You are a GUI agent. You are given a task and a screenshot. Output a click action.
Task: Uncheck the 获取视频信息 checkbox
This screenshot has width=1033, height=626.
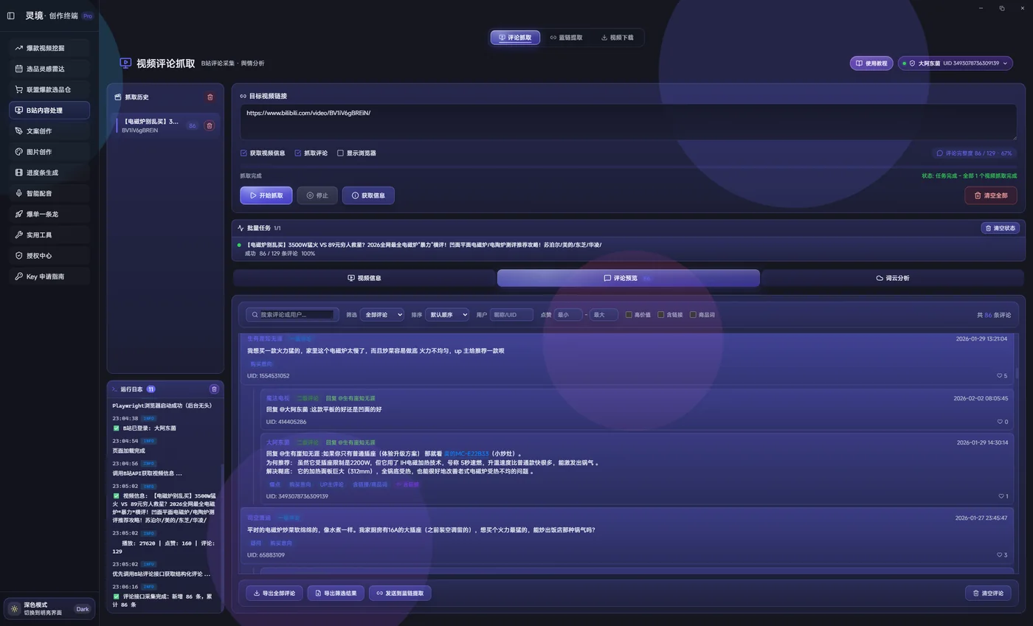[243, 153]
